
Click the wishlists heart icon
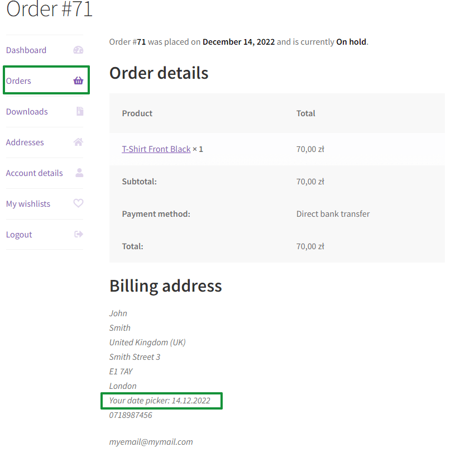click(x=78, y=203)
